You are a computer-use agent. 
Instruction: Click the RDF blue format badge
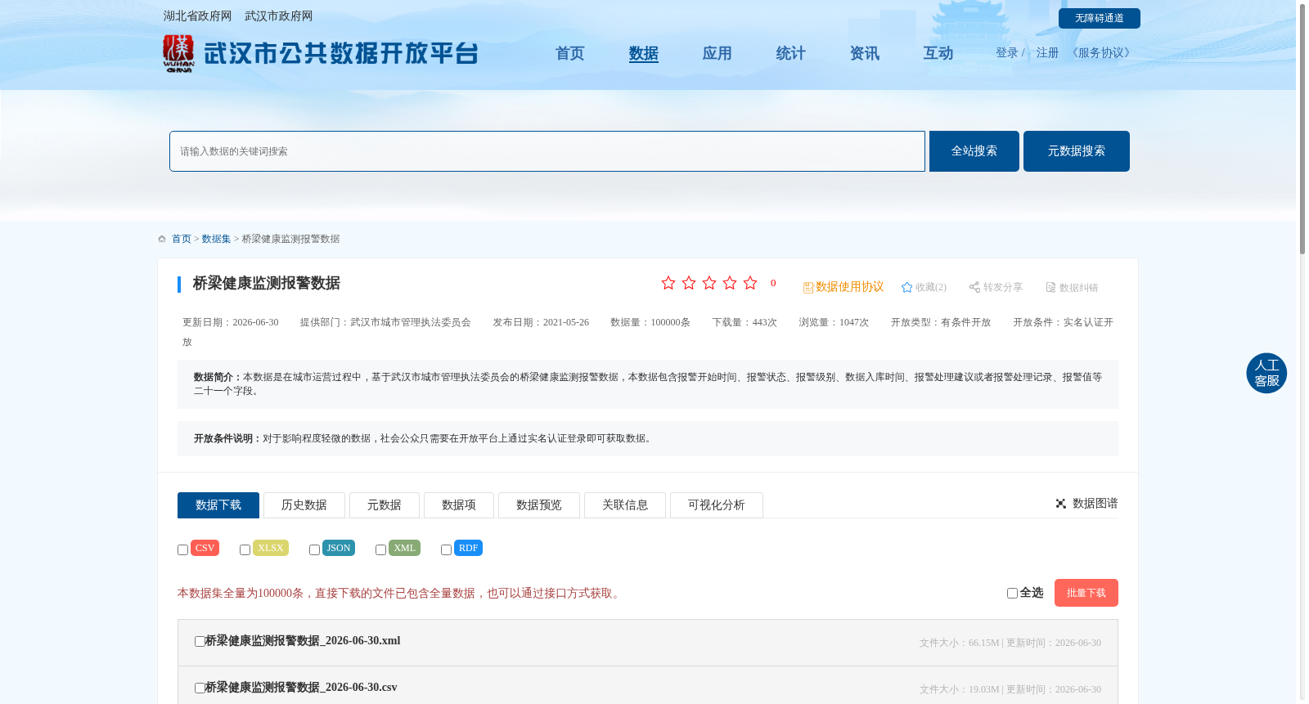tap(468, 548)
